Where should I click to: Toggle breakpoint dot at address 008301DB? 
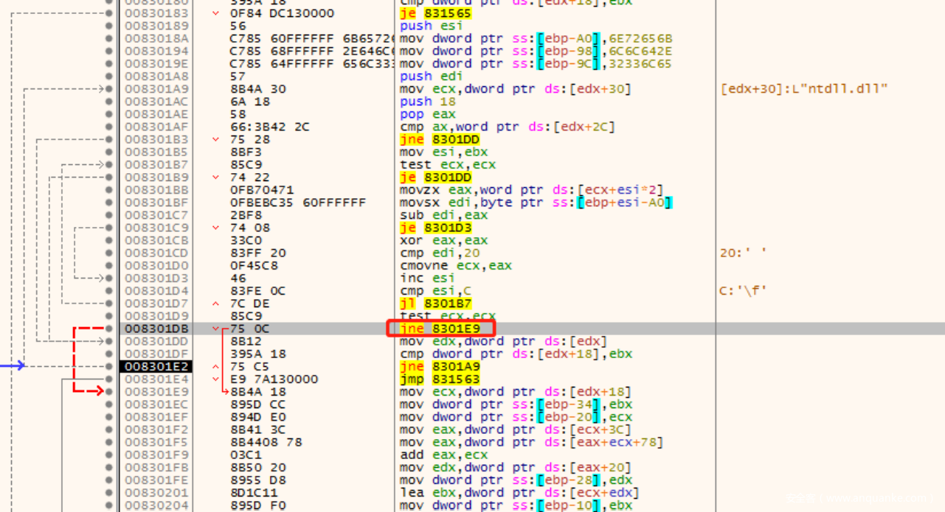coord(110,329)
